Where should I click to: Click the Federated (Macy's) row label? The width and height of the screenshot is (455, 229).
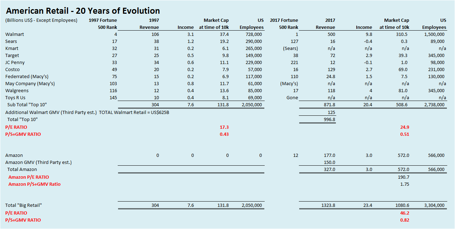[27, 76]
